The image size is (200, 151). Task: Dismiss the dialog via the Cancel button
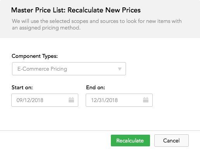(171, 141)
